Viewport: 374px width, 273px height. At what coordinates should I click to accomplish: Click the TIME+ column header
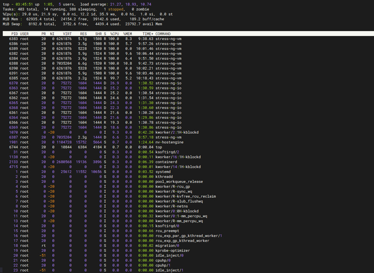[148, 34]
